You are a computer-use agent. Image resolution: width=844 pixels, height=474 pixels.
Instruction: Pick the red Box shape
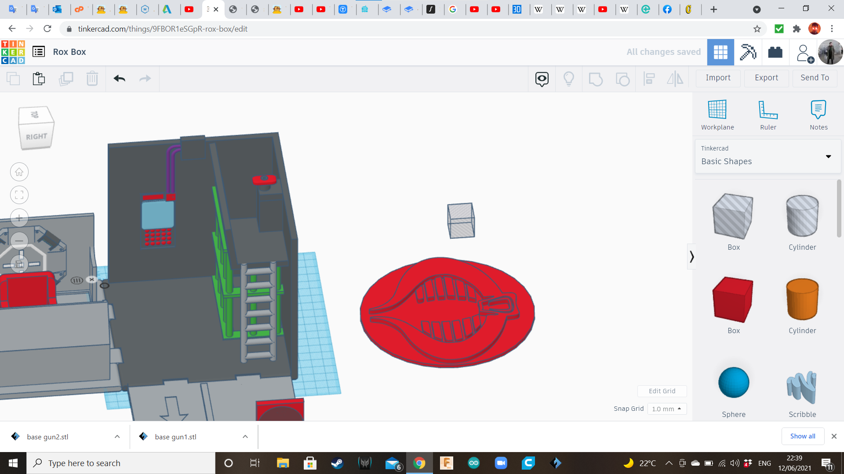tap(733, 300)
